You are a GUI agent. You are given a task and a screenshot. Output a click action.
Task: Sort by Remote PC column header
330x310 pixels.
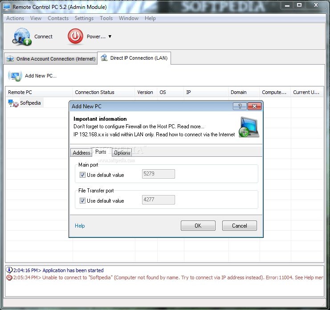(x=39, y=92)
